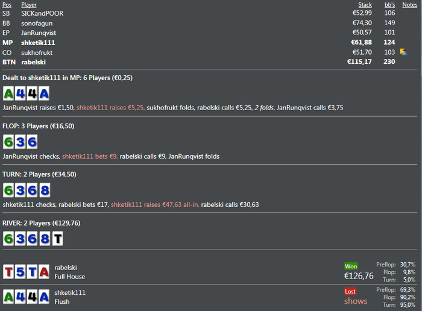Click the red Lost badge
This screenshot has width=422, height=311.
click(x=350, y=291)
